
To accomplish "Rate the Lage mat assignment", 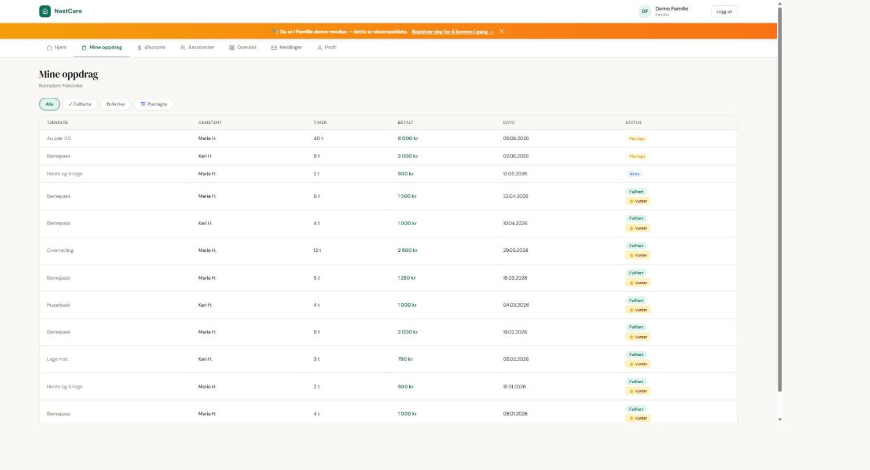I will [x=638, y=364].
